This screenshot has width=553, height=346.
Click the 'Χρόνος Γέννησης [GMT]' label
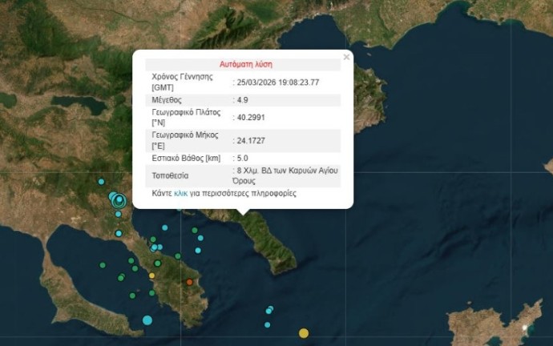182,82
